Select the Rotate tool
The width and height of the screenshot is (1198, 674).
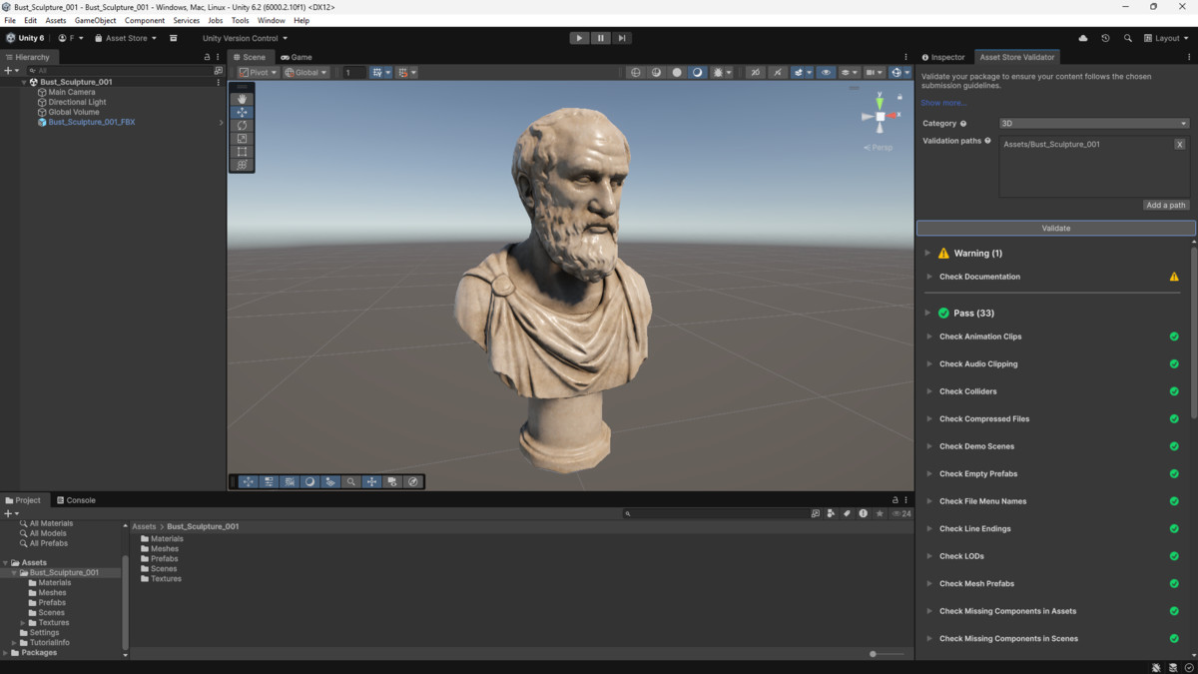pyautogui.click(x=243, y=125)
